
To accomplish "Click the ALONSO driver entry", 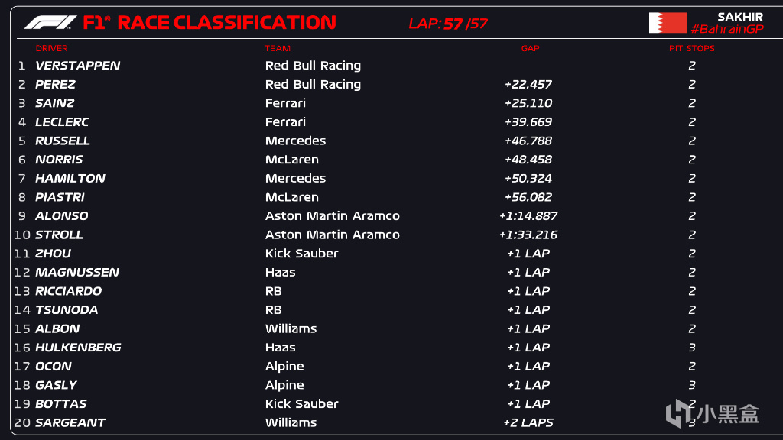I will click(61, 215).
